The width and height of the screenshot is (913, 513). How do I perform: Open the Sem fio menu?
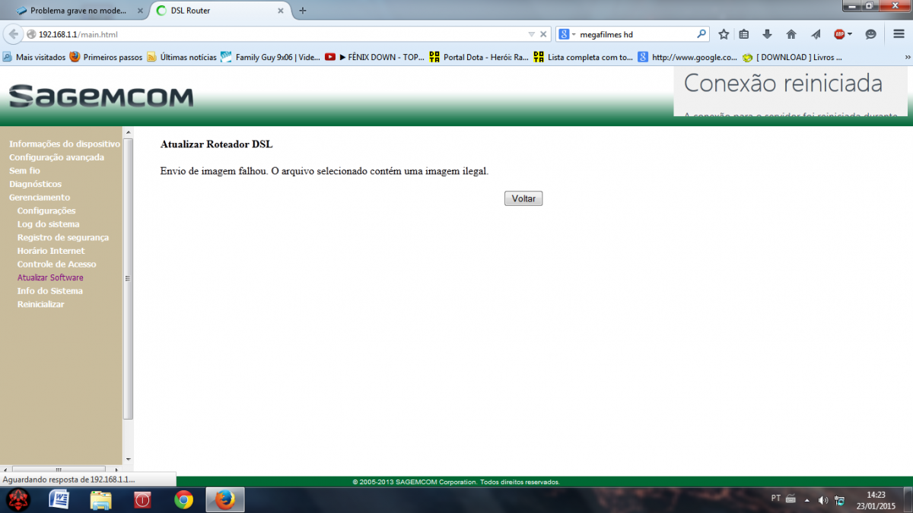(x=24, y=171)
